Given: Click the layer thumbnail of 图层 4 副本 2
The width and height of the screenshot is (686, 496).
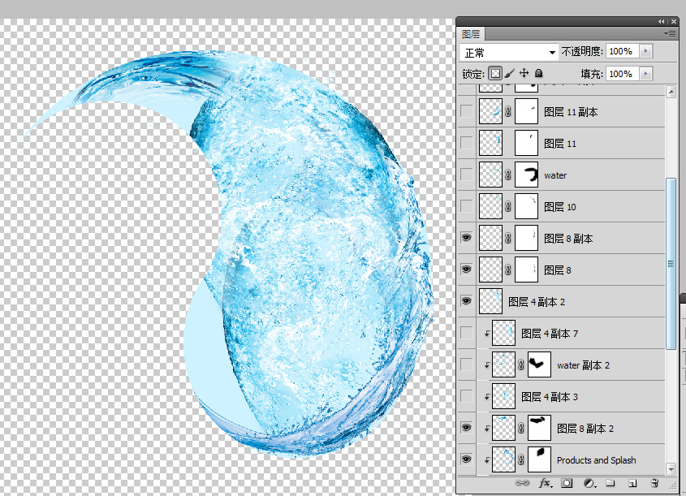Looking at the screenshot, I should click(x=490, y=301).
